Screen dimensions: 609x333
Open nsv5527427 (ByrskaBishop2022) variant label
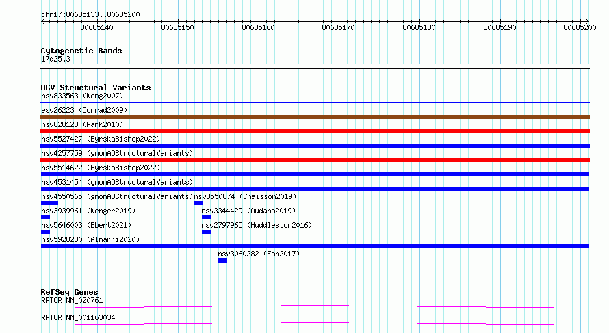tap(101, 139)
